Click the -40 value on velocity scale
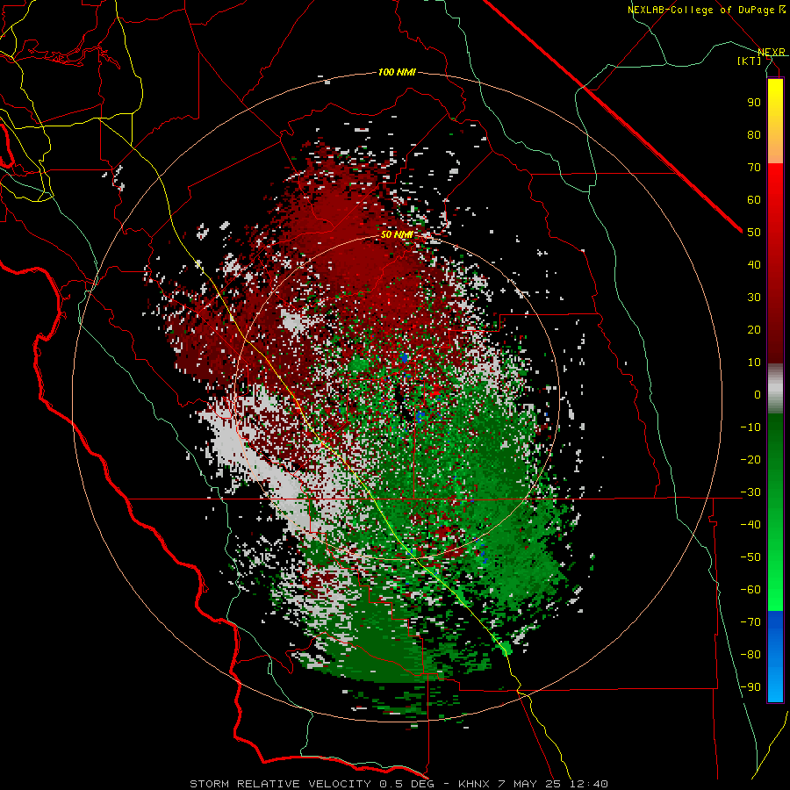The image size is (790, 790). pos(750,525)
